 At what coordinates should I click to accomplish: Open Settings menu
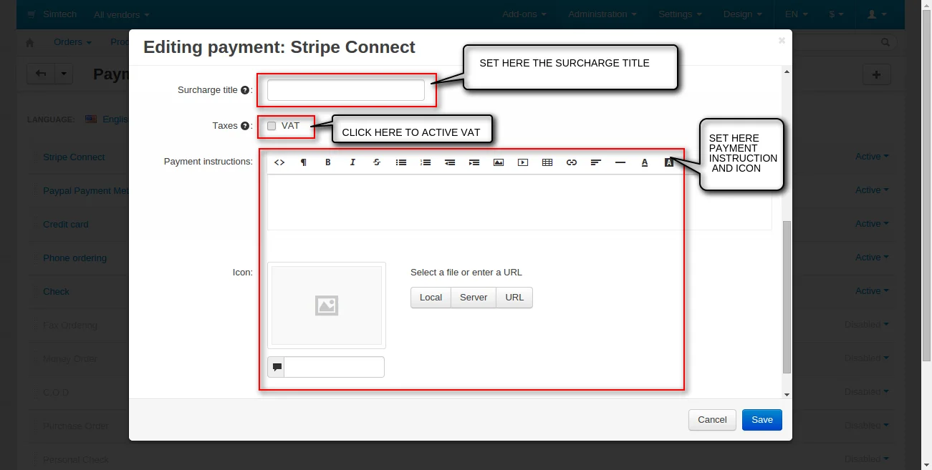[x=680, y=14]
